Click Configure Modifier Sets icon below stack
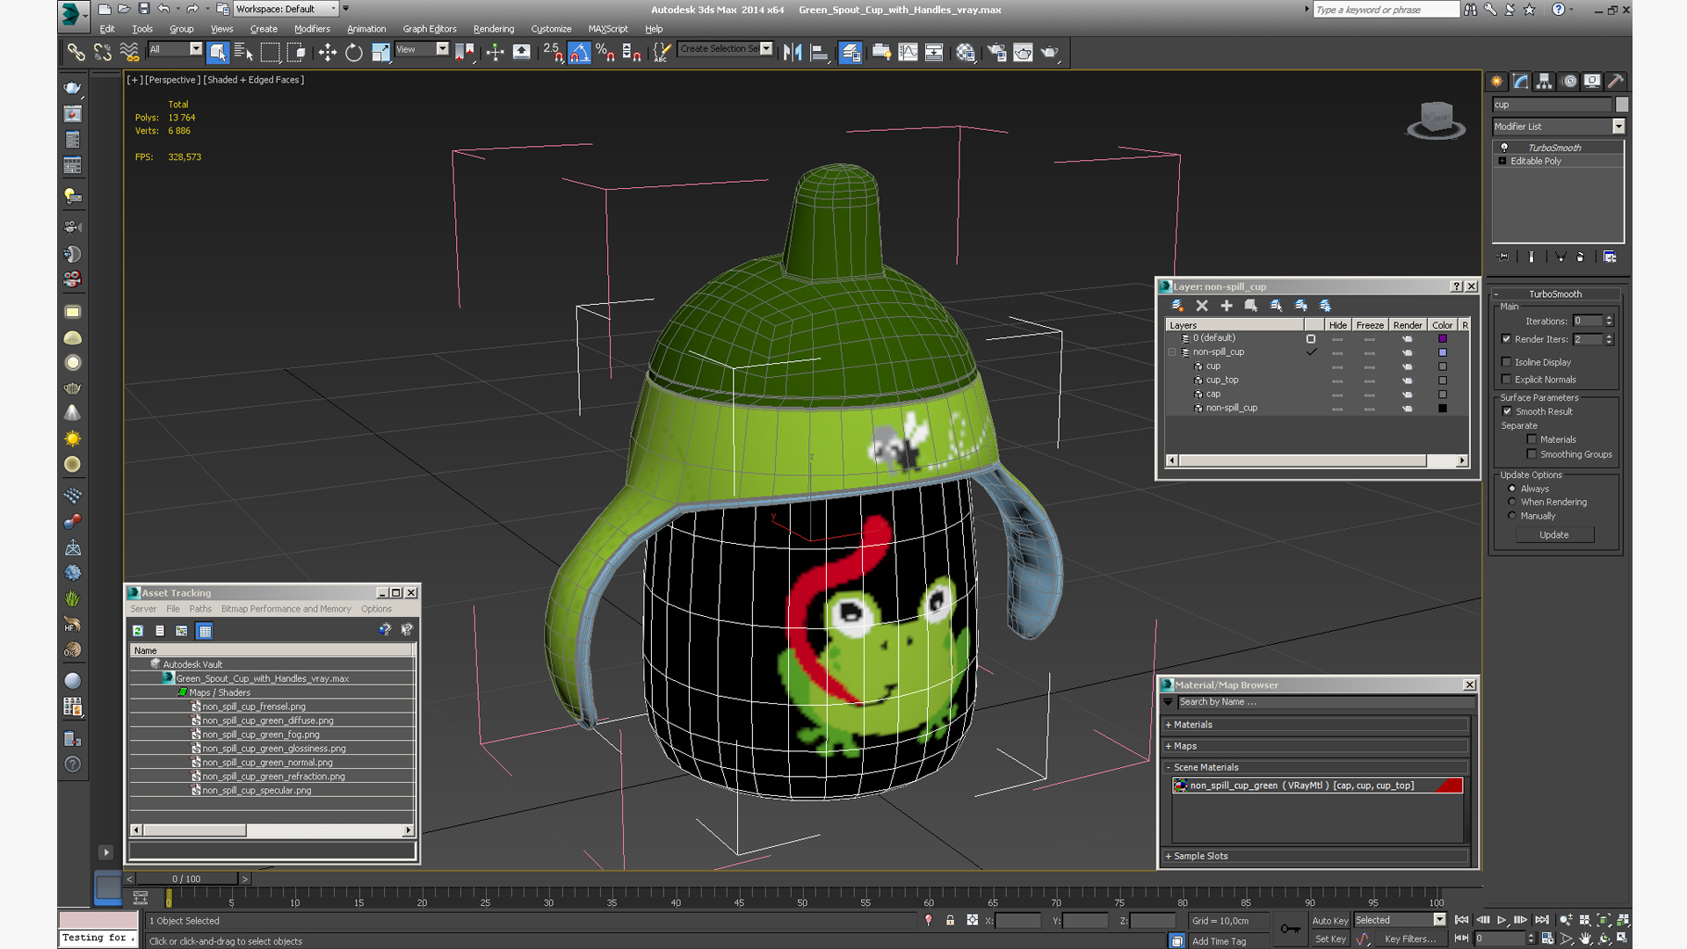 [x=1610, y=257]
